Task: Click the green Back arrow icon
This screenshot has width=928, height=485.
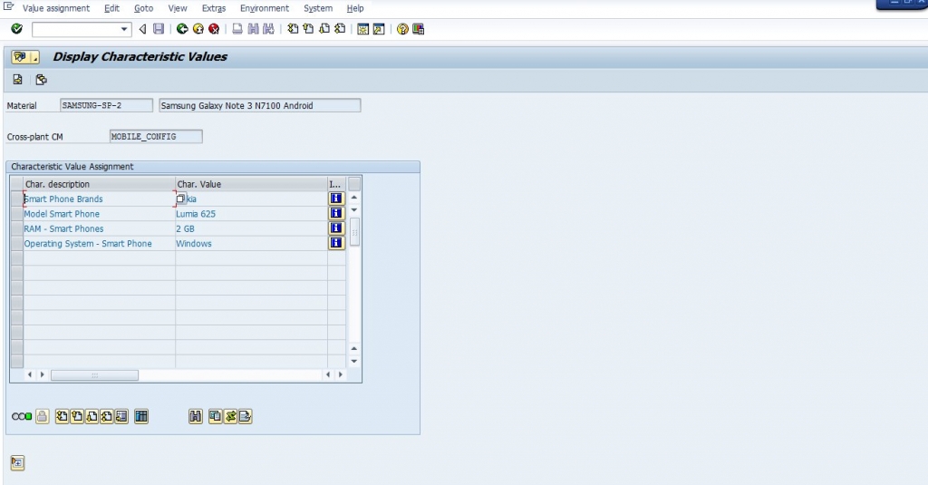Action: 182,29
